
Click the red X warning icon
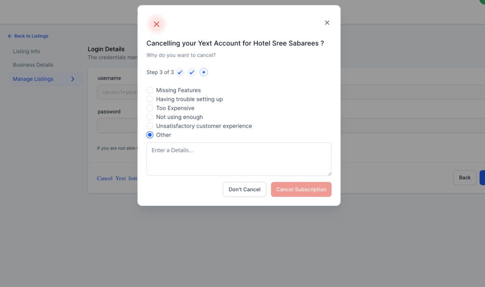click(x=156, y=24)
